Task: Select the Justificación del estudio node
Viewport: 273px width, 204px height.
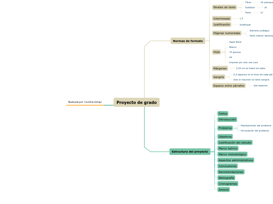Action: 235,142
